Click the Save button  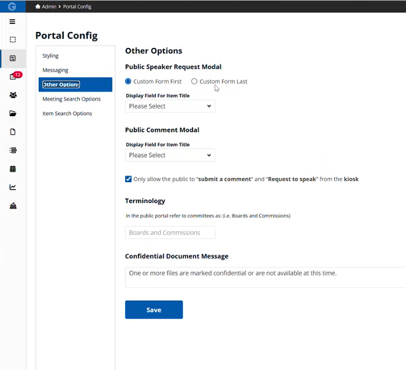154,310
